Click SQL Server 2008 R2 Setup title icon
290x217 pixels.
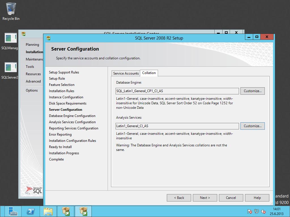pos(48,38)
